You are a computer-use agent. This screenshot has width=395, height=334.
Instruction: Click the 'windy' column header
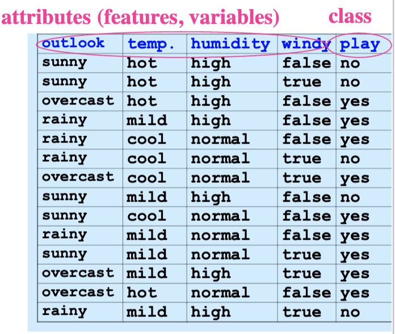(x=306, y=44)
